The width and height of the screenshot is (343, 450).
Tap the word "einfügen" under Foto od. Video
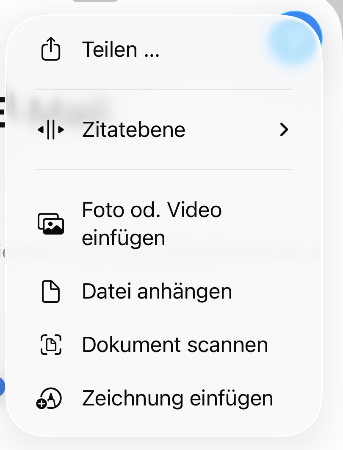point(123,238)
